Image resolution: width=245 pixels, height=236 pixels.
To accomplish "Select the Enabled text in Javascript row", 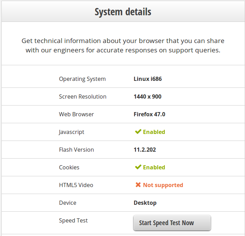I will pyautogui.click(x=154, y=132).
